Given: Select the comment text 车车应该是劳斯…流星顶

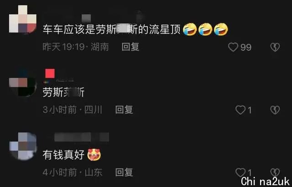Looking at the screenshot, I should [112, 29].
